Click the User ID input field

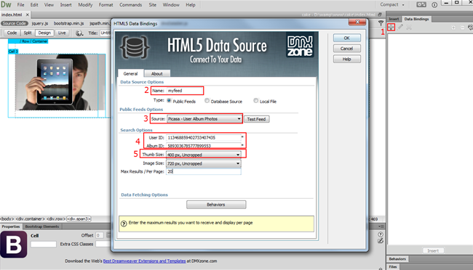(203, 138)
